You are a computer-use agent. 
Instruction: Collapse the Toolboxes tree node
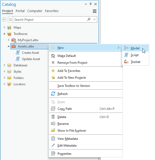(x=4, y=34)
